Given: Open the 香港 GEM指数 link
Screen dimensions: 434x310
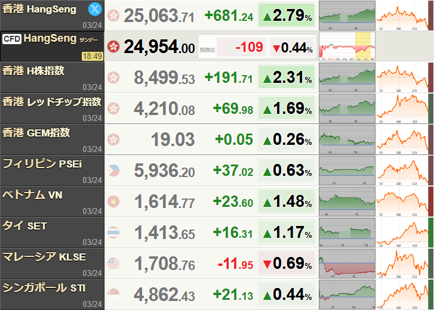Looking at the screenshot, I should 36,133.
